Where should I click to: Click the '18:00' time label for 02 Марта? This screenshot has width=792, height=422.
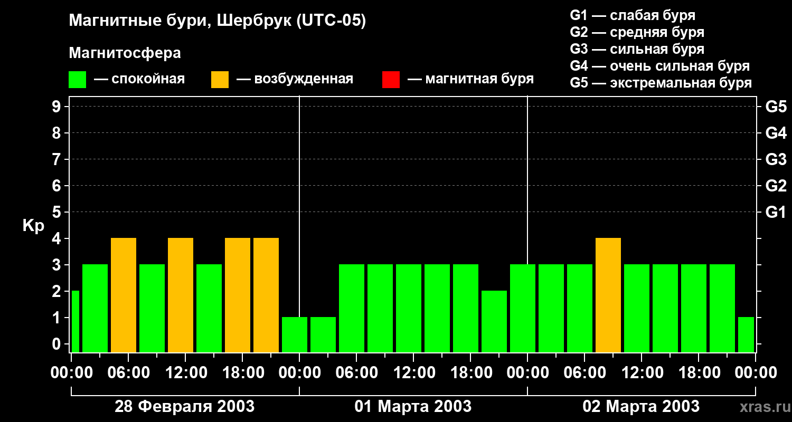(x=699, y=373)
